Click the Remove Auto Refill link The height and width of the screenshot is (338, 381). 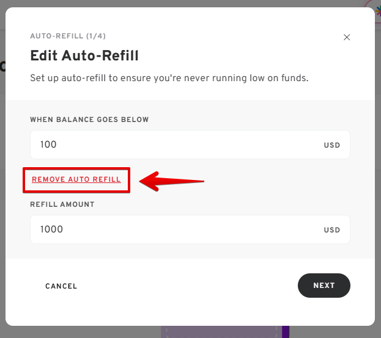pos(76,179)
